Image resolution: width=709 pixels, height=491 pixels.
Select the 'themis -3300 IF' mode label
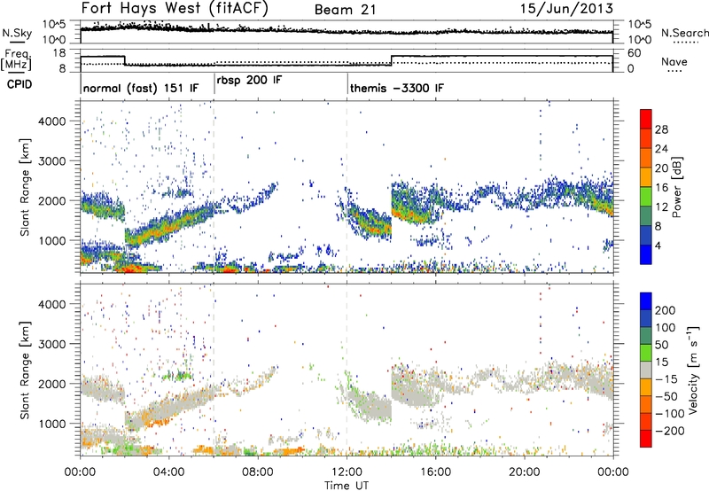[x=397, y=88]
